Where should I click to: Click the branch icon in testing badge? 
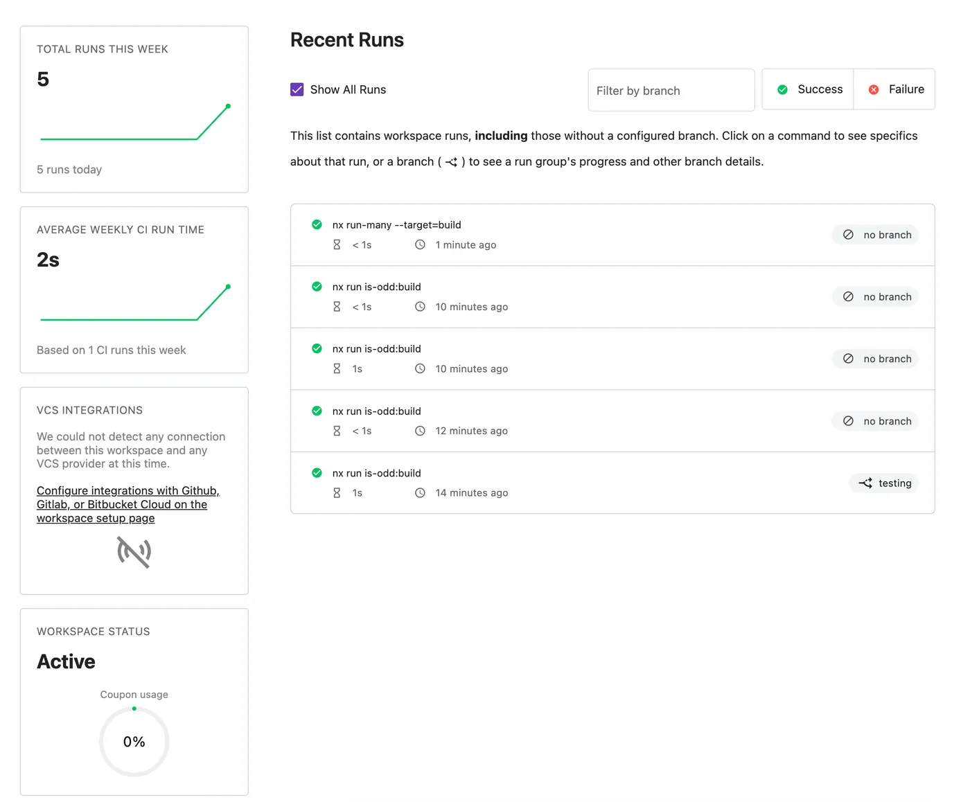(865, 483)
